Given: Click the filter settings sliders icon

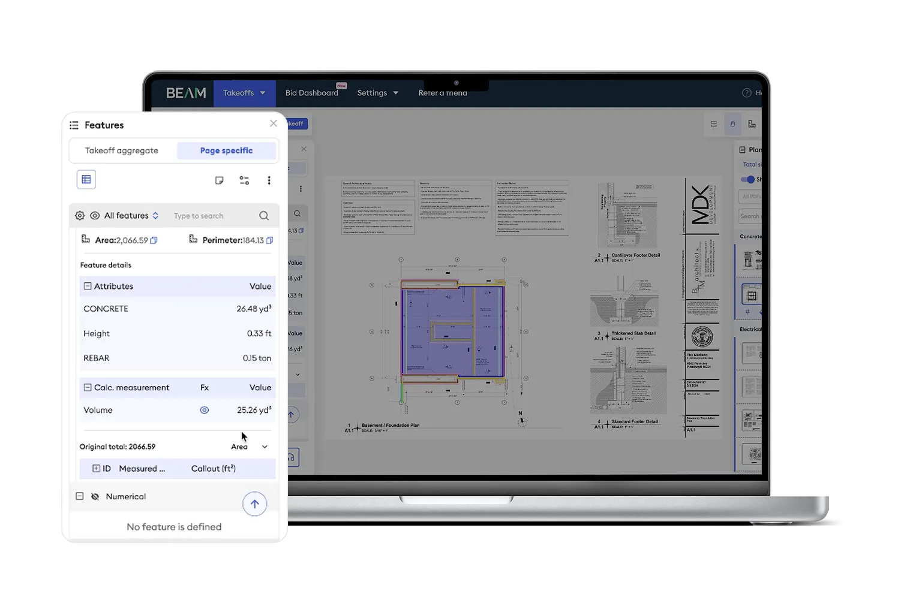Looking at the screenshot, I should (x=244, y=180).
